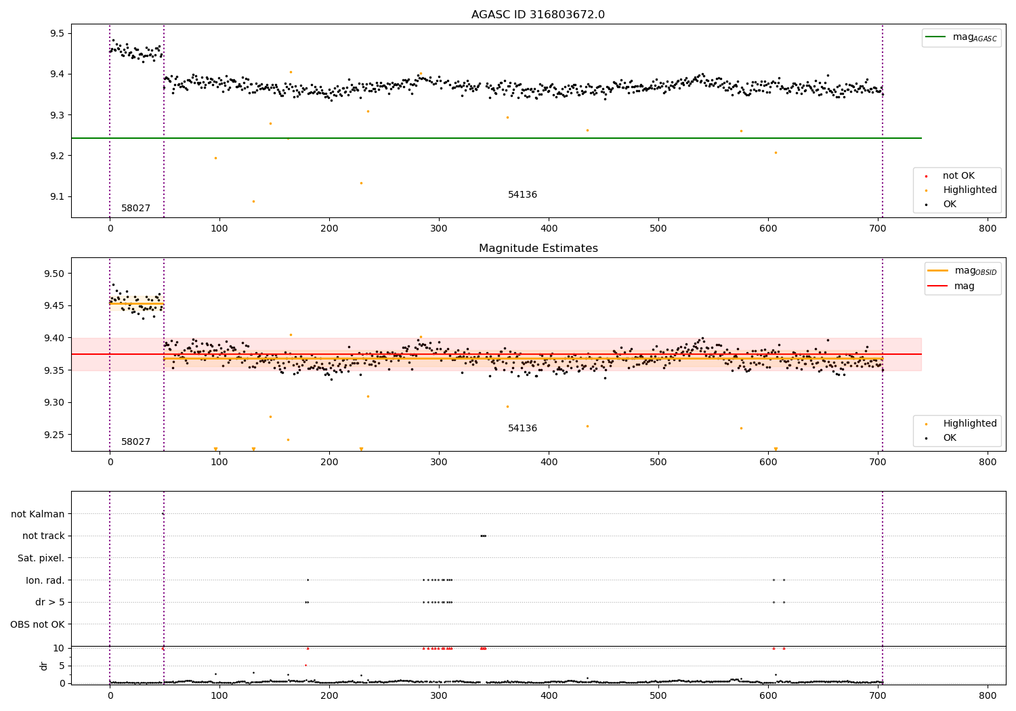Click the 'dr > 5' row label
The image size is (1016, 711).
pyautogui.click(x=50, y=603)
